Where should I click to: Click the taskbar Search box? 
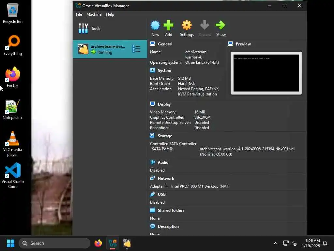[54, 243]
